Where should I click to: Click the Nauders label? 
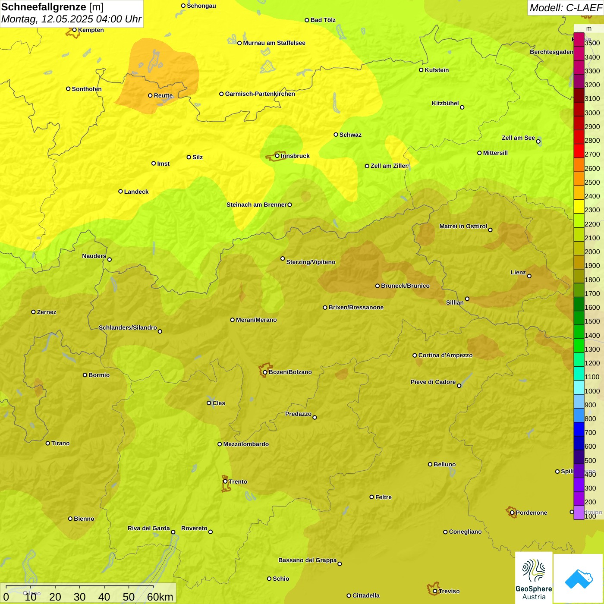click(94, 256)
